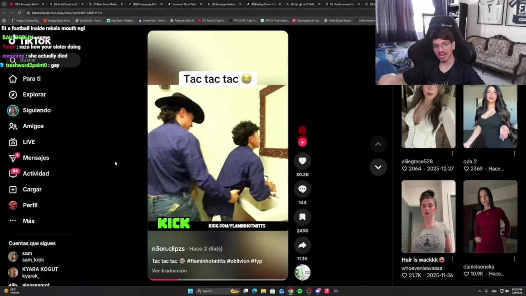
Task: Open elliegrace528 video thumbnail
Action: click(428, 116)
